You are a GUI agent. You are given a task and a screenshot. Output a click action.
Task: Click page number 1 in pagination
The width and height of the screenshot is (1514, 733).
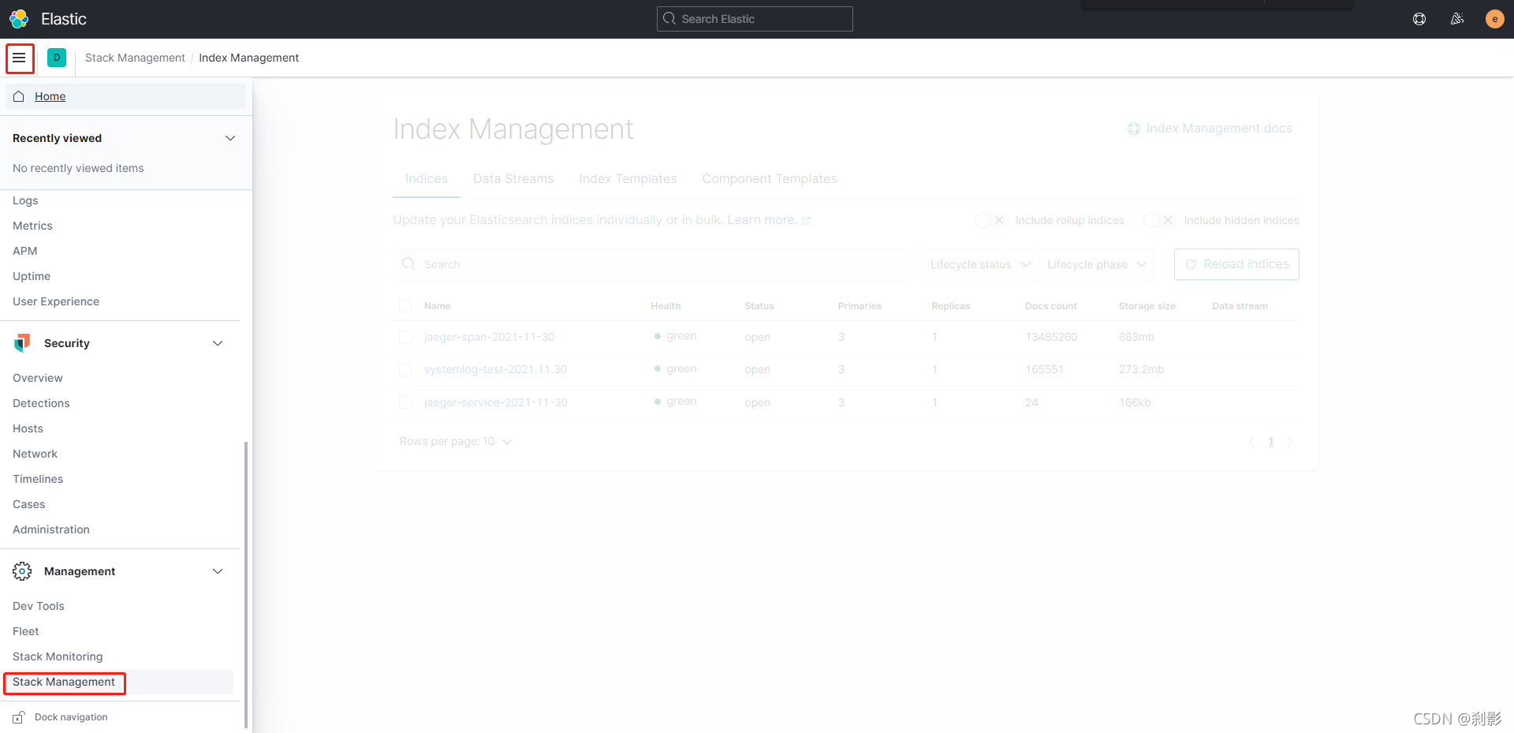click(x=1270, y=442)
